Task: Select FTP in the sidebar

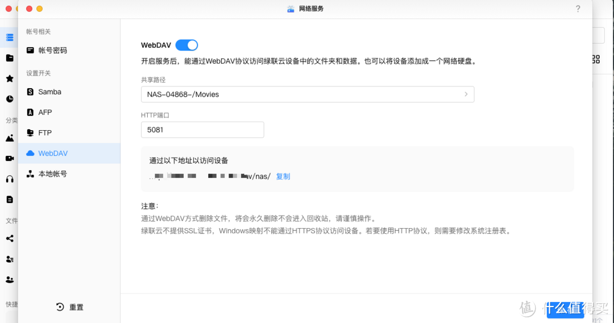Action: coord(69,132)
